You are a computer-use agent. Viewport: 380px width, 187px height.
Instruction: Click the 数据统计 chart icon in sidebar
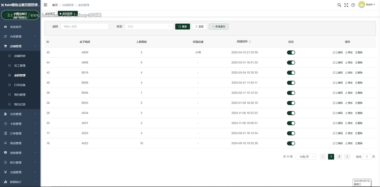point(5,182)
